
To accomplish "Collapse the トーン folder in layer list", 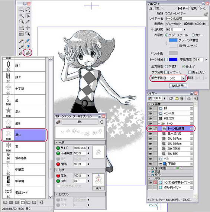I will (x=159, y=123).
